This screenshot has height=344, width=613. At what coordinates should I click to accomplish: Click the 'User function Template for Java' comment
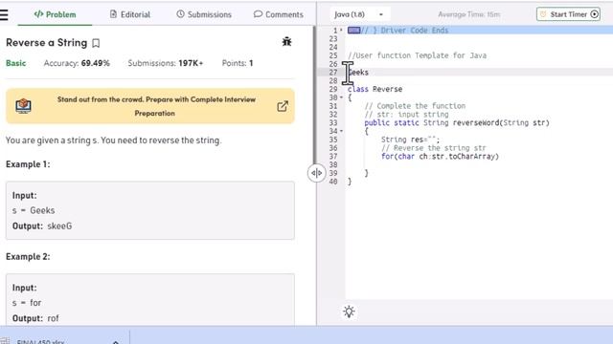(417, 55)
